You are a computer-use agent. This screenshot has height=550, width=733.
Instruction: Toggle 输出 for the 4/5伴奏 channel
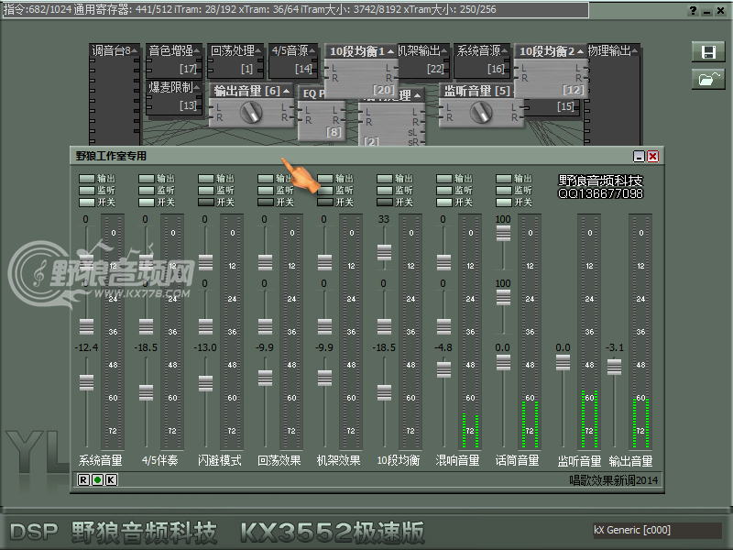click(147, 178)
